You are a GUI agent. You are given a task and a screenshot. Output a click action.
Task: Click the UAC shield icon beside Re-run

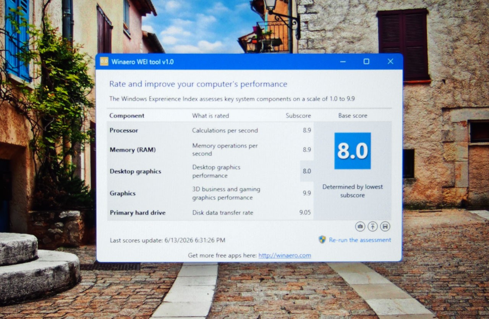(x=322, y=240)
